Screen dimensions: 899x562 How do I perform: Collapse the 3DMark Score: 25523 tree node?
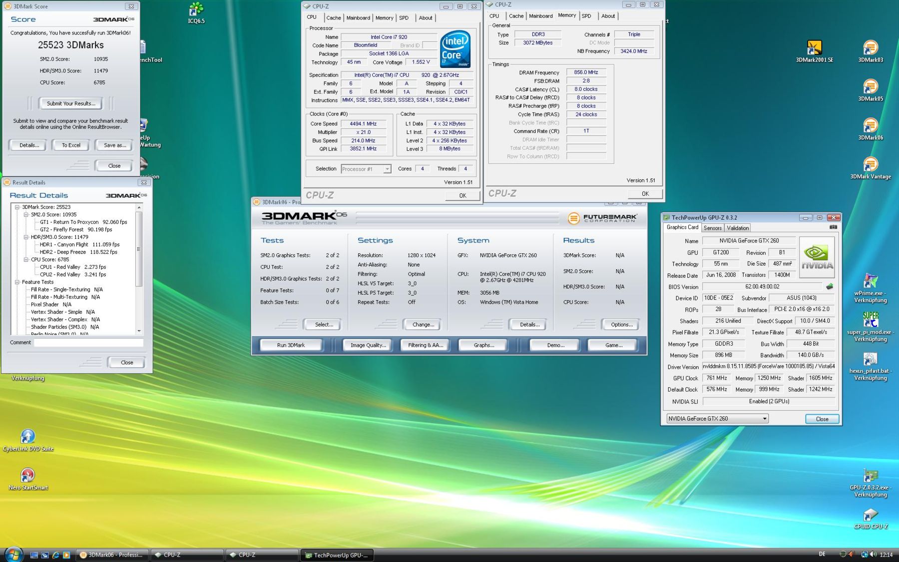pos(17,207)
